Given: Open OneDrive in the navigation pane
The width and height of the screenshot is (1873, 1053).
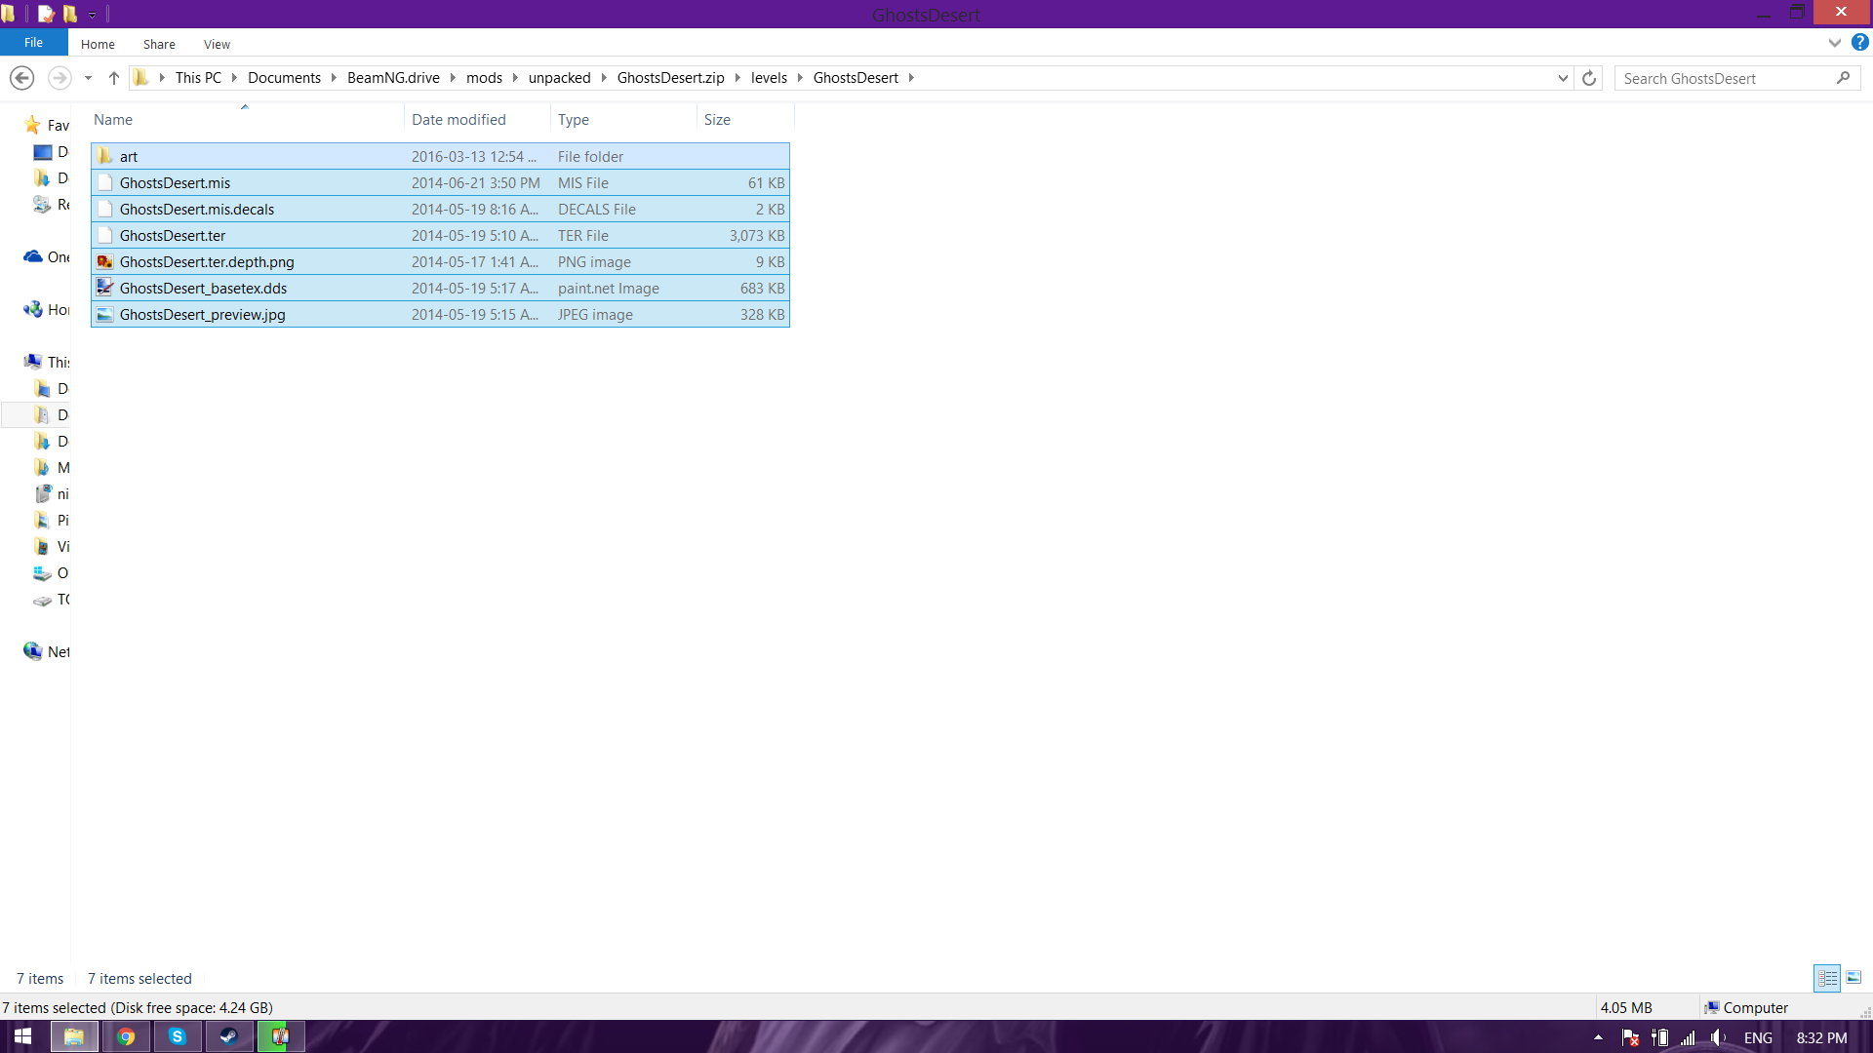Looking at the screenshot, I should (x=46, y=256).
